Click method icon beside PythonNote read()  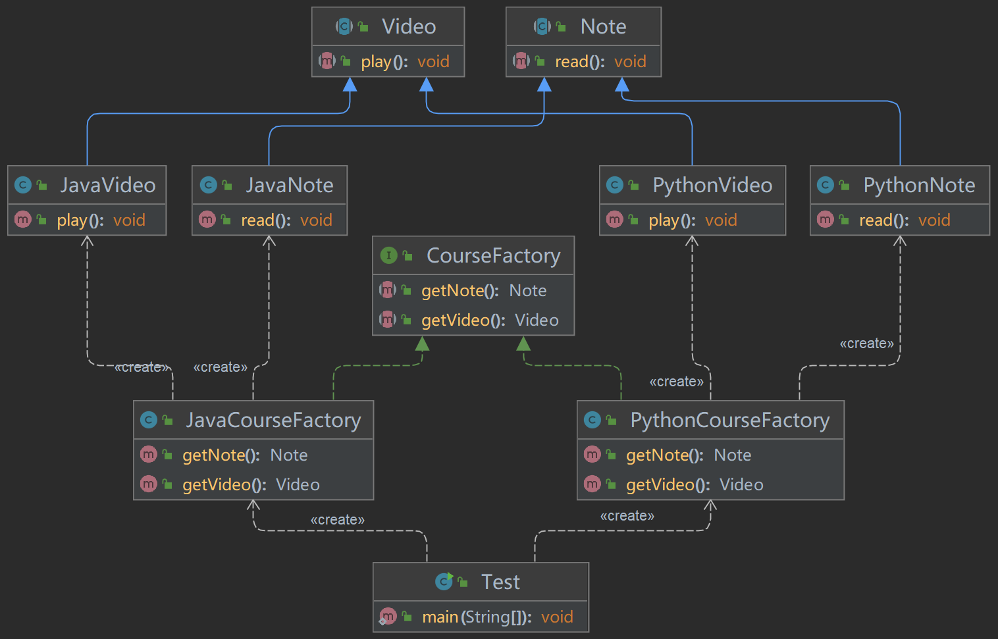coord(826,219)
